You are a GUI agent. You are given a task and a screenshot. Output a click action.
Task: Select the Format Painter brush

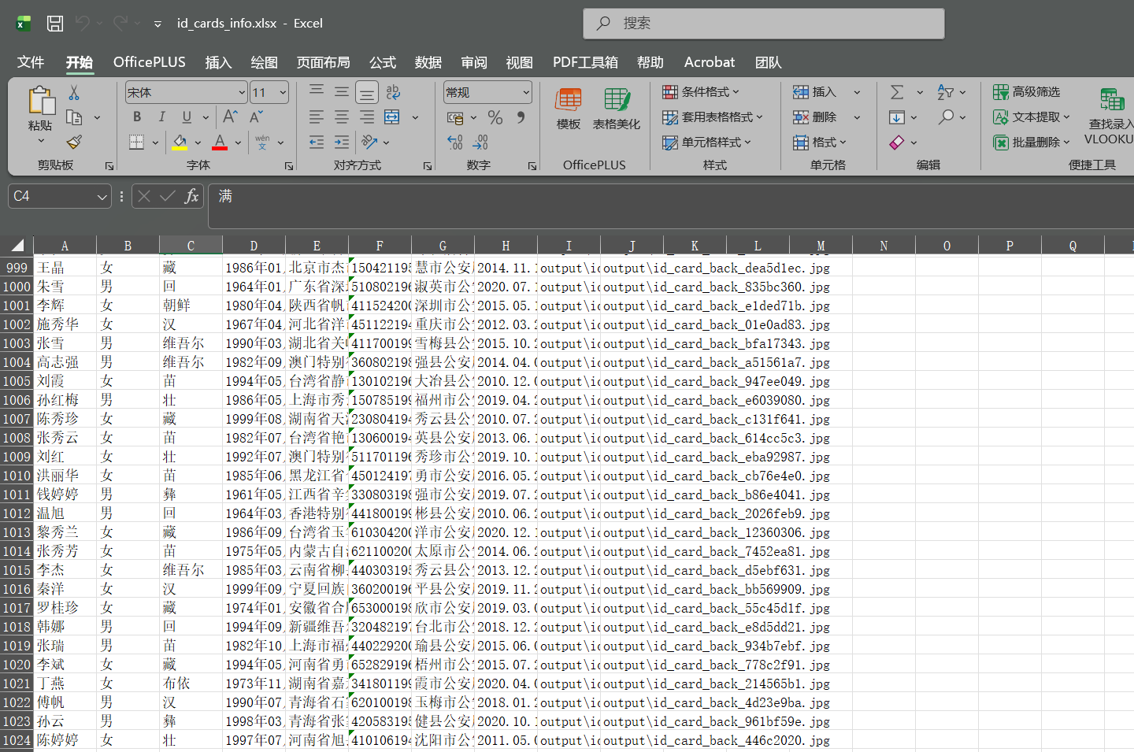(74, 142)
